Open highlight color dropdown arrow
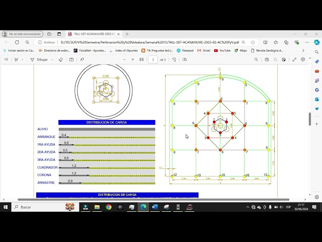 [x=22, y=59]
